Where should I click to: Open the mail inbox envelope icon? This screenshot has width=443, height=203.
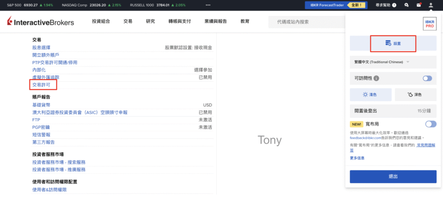point(418,5)
